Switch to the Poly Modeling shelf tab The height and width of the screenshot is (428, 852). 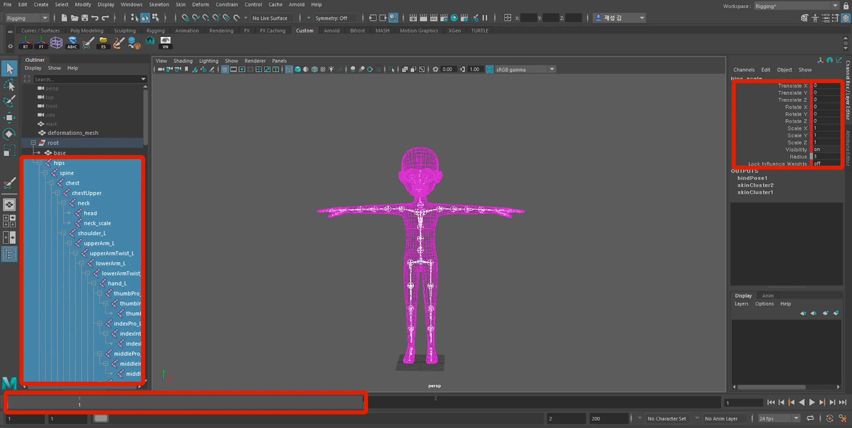[x=87, y=30]
